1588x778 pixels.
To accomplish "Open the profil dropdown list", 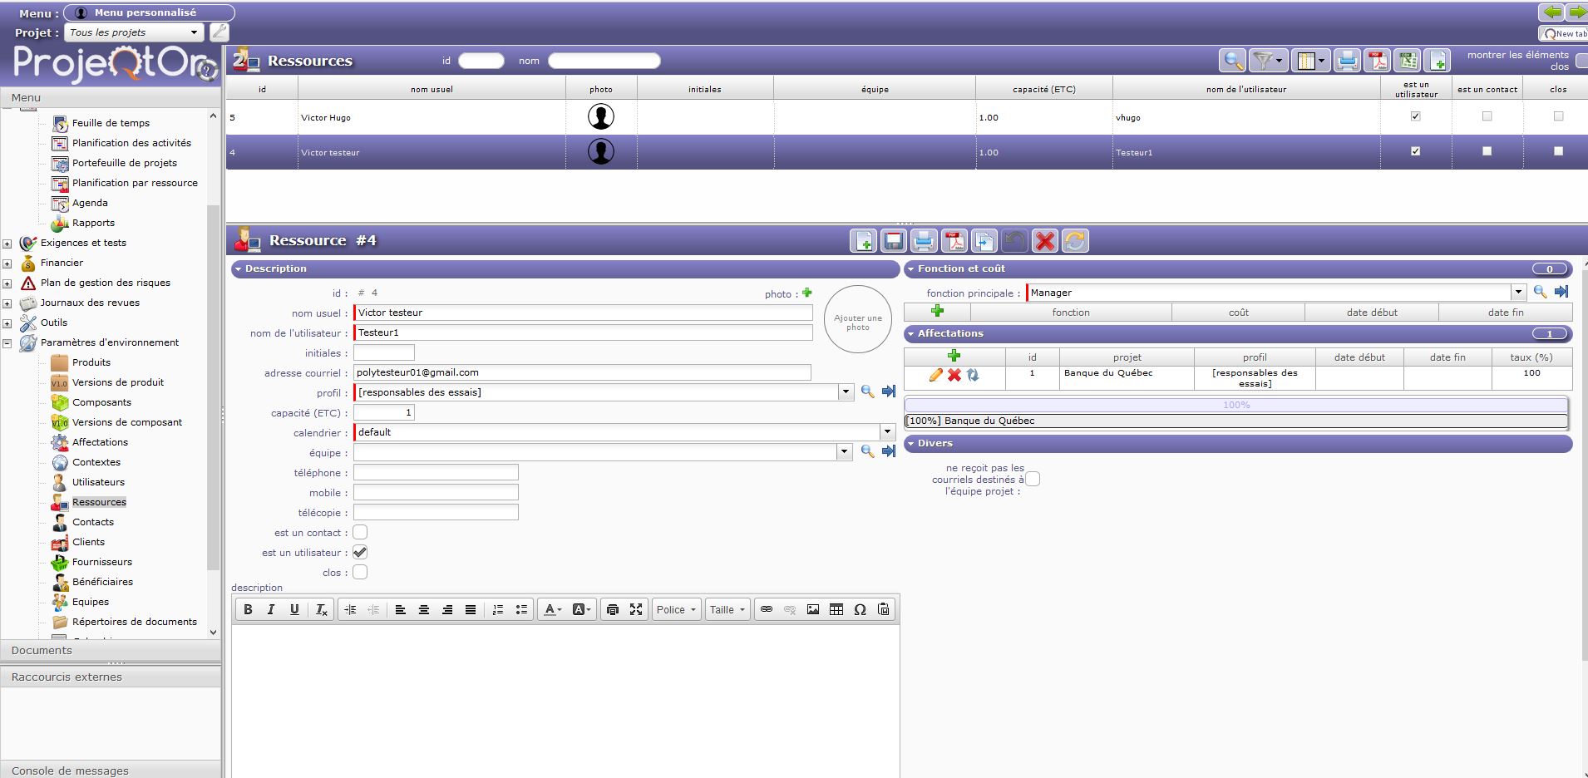I will coord(846,391).
